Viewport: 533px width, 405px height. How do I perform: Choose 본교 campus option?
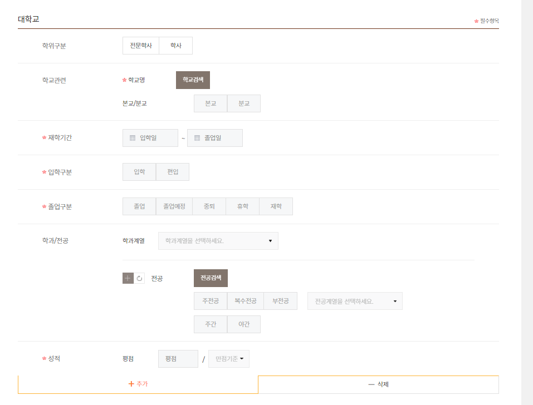(211, 103)
